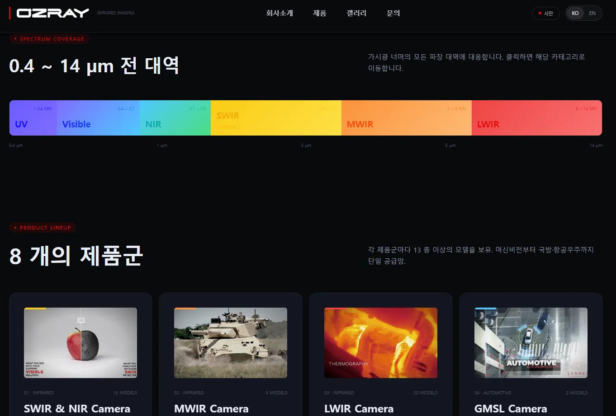The height and width of the screenshot is (416, 616).
Task: Click the apple comparison thumbnail
Action: (x=80, y=342)
